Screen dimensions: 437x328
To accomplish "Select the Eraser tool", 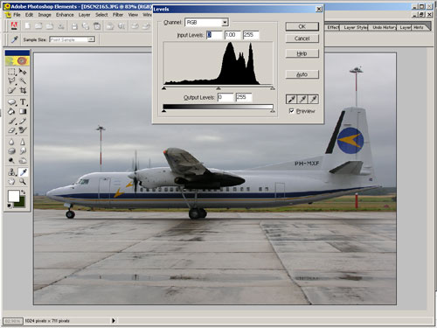I will coord(11,130).
